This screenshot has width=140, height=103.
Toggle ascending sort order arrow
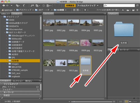123,10
